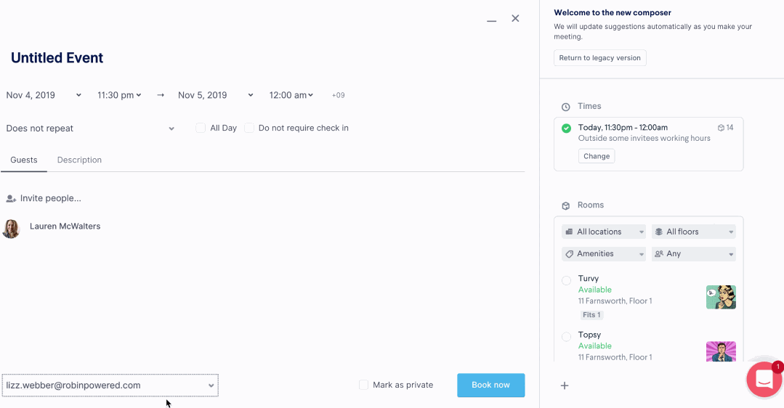Open the 12:00 am end time dropdown
This screenshot has height=408, width=784.
(291, 95)
